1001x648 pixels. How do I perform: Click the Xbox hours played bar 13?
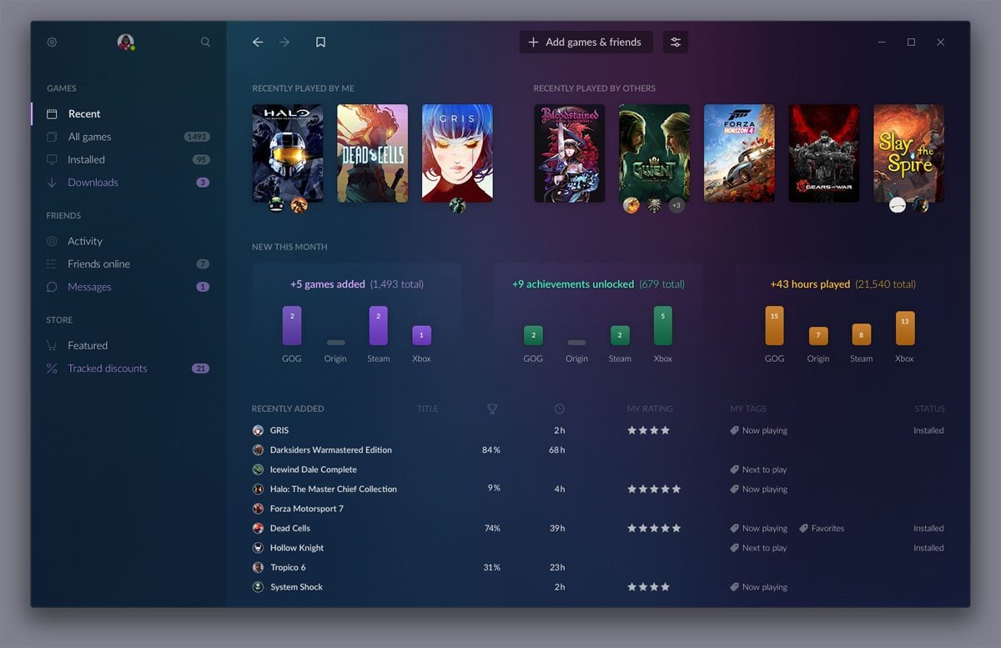(x=905, y=329)
